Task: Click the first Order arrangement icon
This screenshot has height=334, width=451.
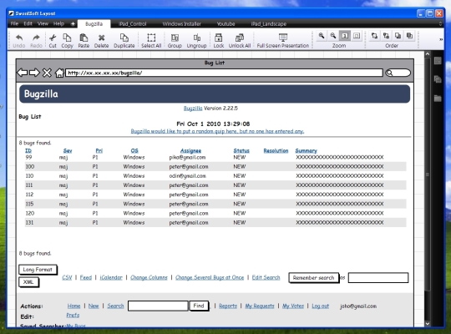Action: [374, 36]
